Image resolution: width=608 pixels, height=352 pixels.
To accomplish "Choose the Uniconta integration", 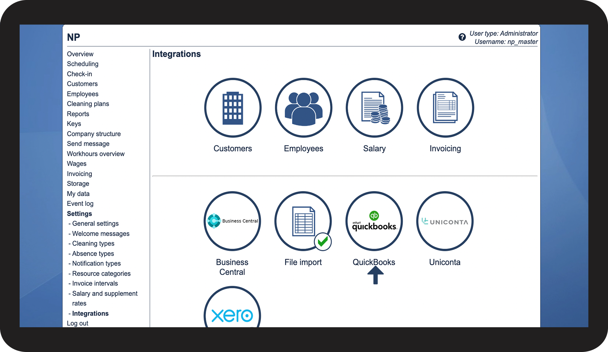I will (x=445, y=221).
